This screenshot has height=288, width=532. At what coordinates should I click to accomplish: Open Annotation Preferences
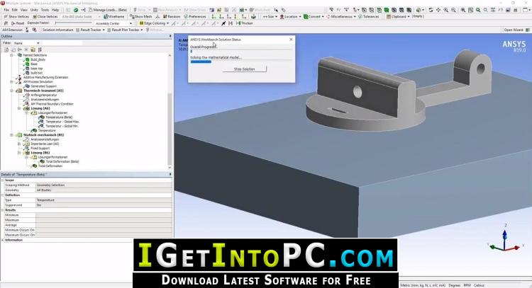(x=195, y=16)
